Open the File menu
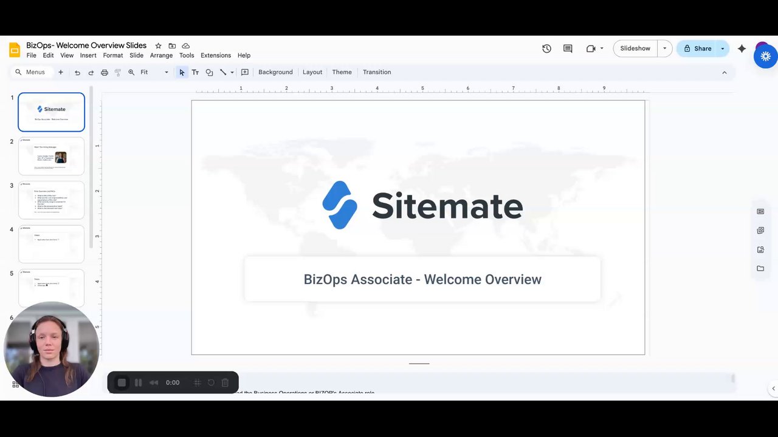This screenshot has height=437, width=778. click(x=31, y=55)
